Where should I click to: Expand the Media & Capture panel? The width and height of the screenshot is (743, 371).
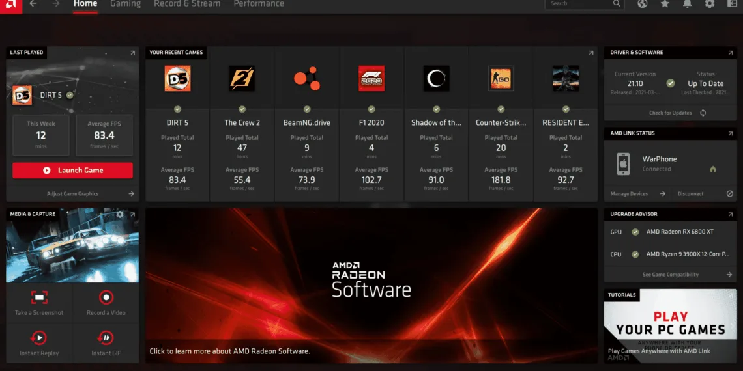pyautogui.click(x=132, y=215)
